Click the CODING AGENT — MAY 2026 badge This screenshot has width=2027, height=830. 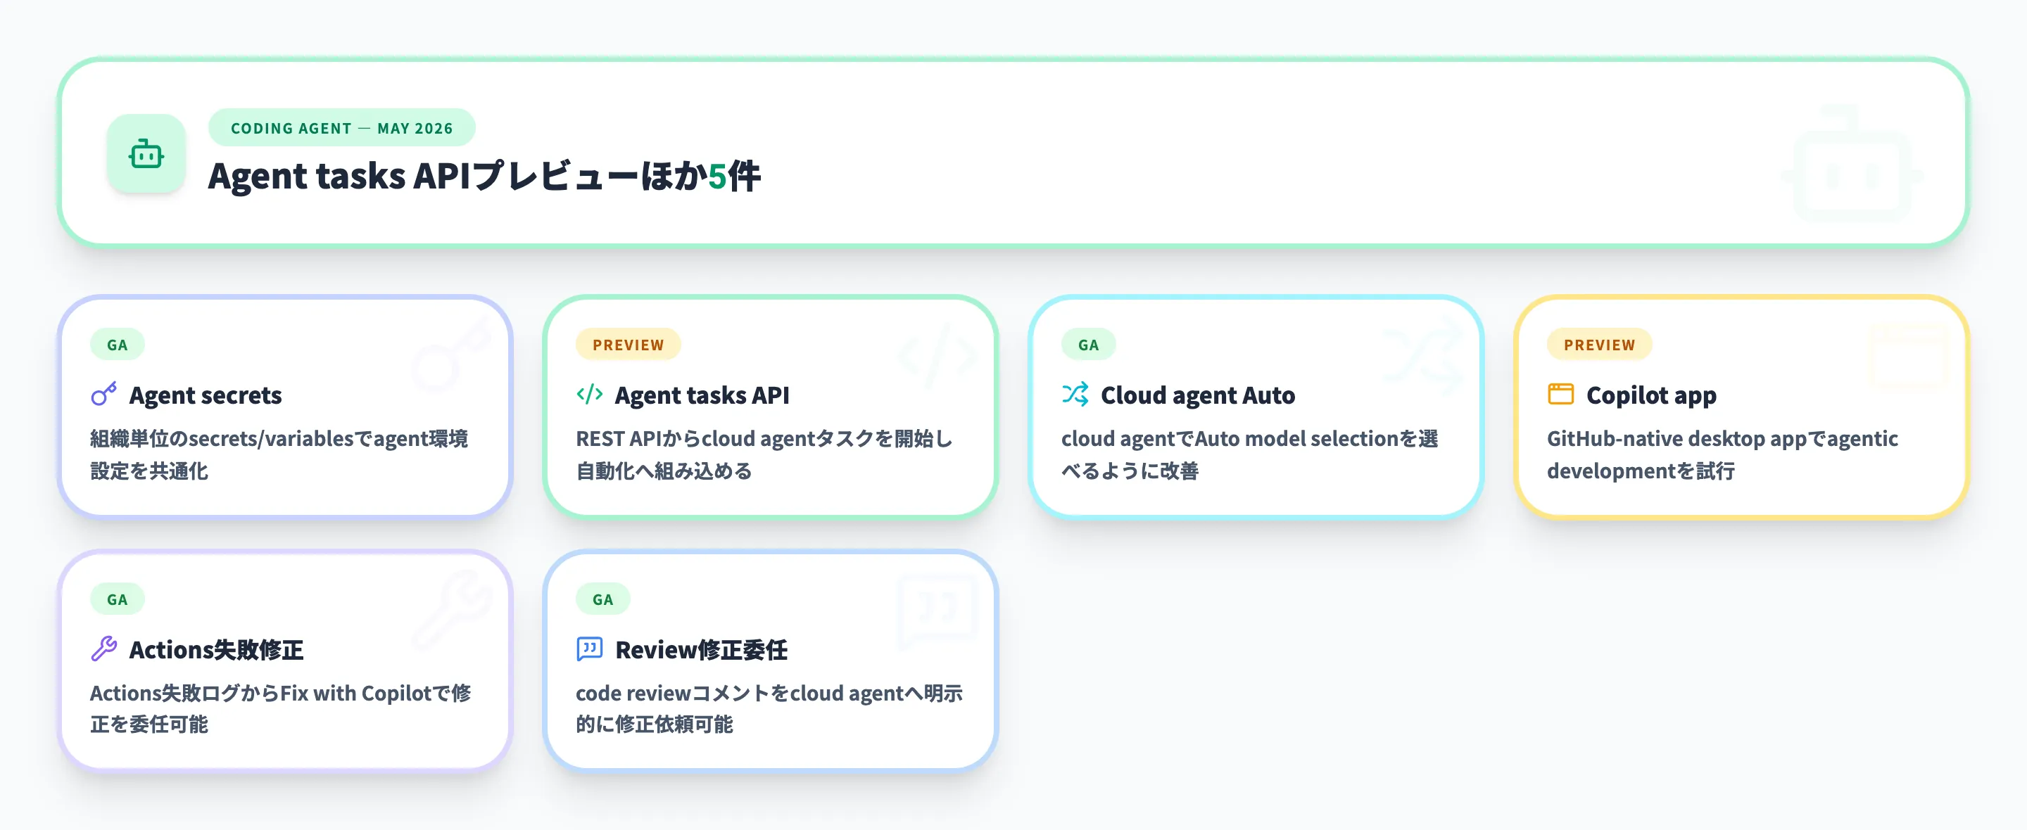[341, 128]
